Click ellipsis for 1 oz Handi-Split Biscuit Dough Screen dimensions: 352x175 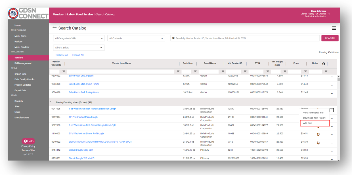coord(332,110)
